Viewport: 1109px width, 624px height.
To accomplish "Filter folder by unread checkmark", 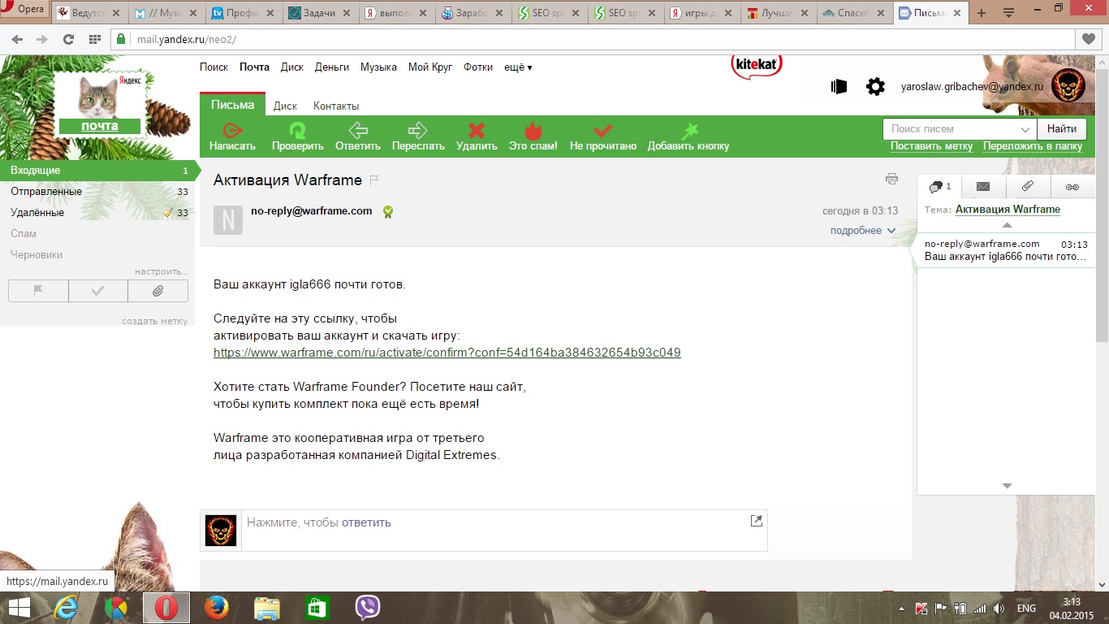I will [x=98, y=291].
